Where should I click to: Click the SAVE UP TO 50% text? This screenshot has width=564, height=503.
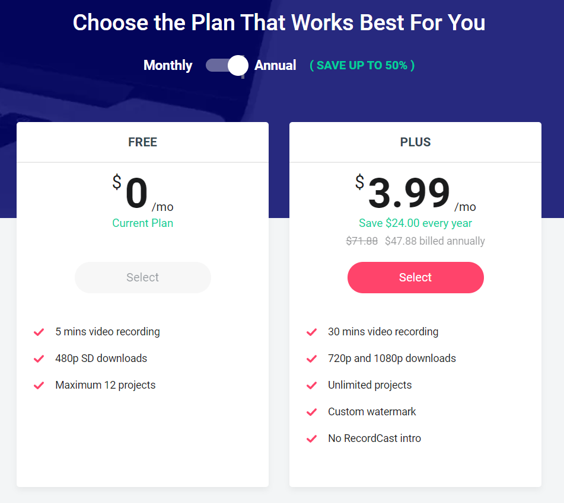pyautogui.click(x=362, y=65)
